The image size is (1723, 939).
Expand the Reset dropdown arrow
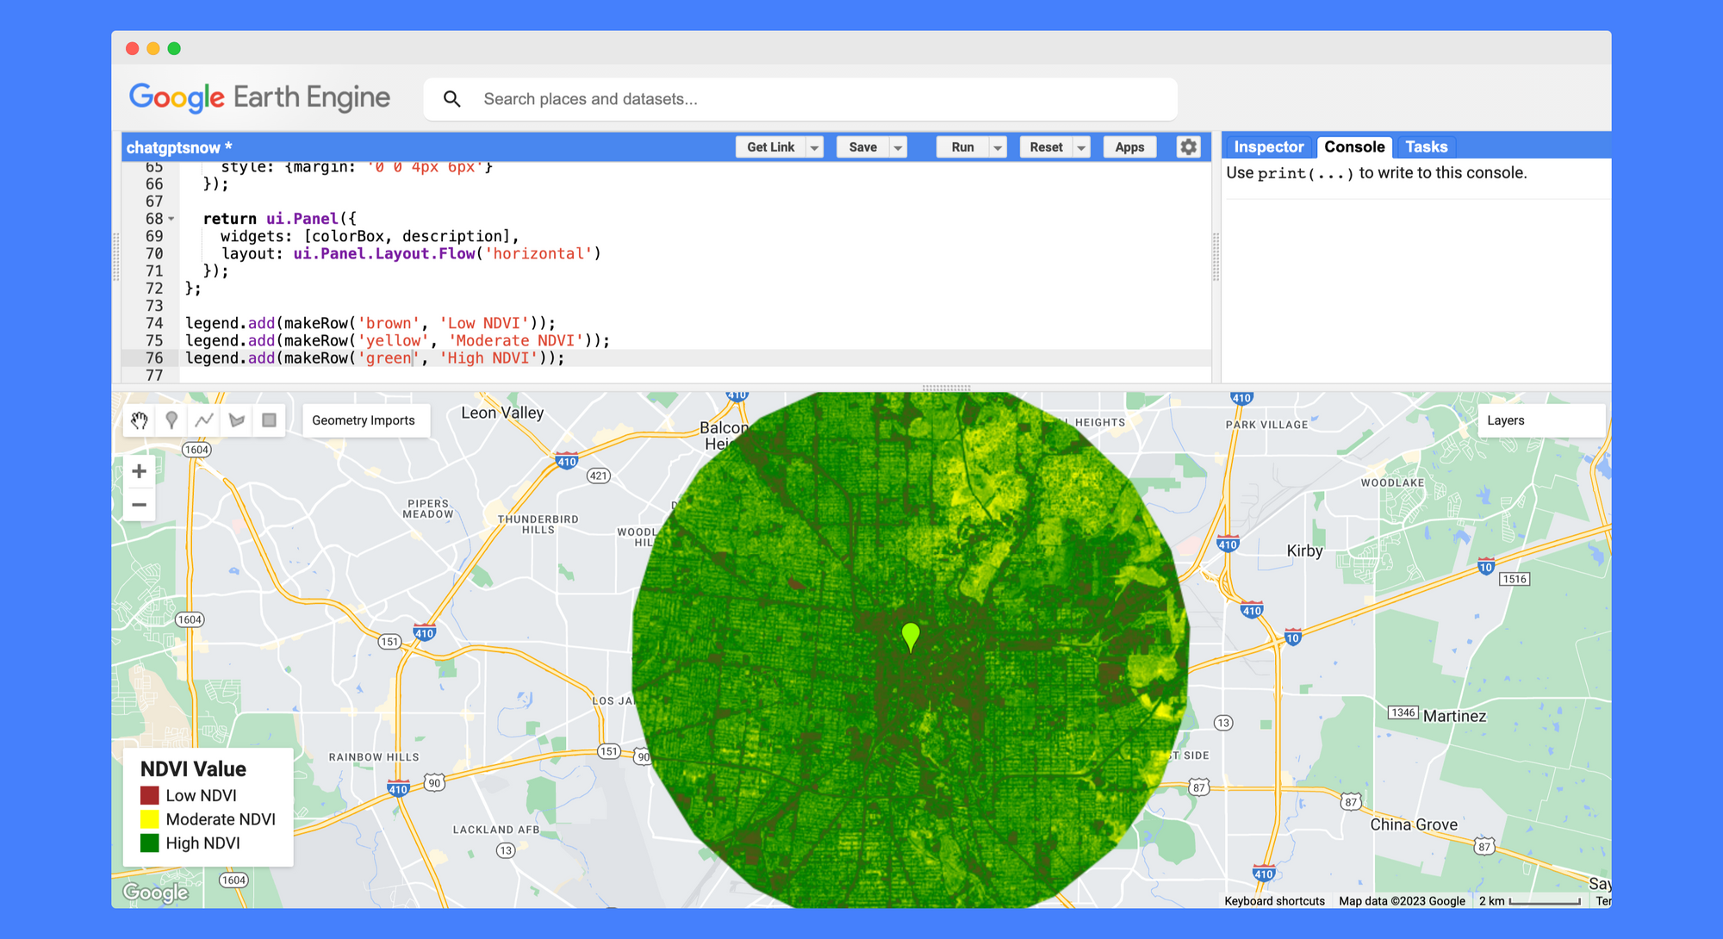coord(1081,147)
